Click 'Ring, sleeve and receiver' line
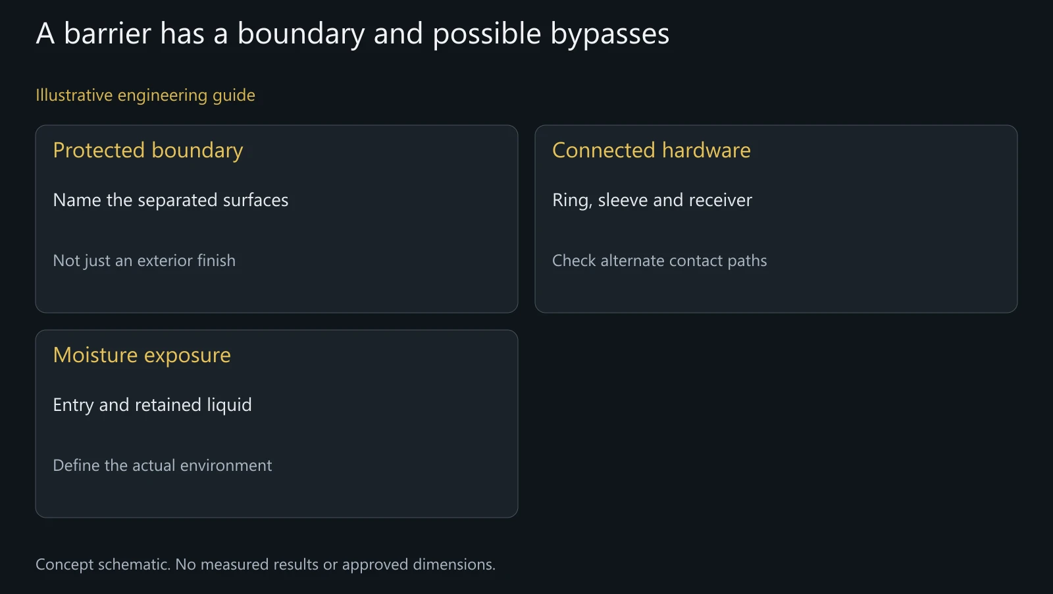1053x594 pixels. [x=652, y=200]
